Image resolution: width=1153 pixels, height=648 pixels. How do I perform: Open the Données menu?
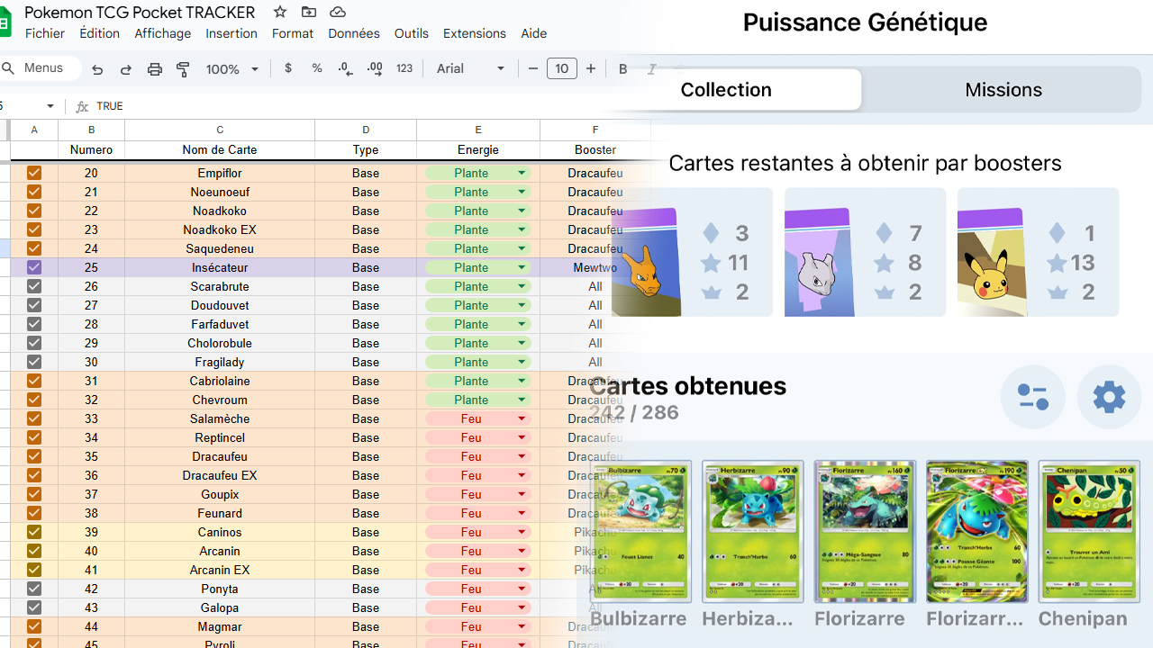354,33
